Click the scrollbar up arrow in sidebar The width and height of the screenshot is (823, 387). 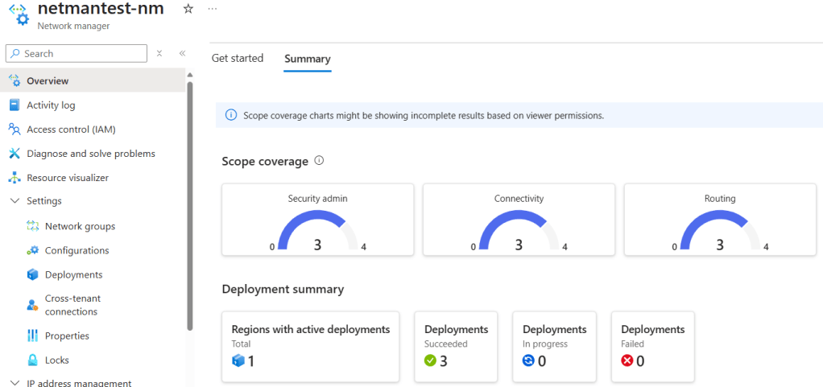(190, 75)
